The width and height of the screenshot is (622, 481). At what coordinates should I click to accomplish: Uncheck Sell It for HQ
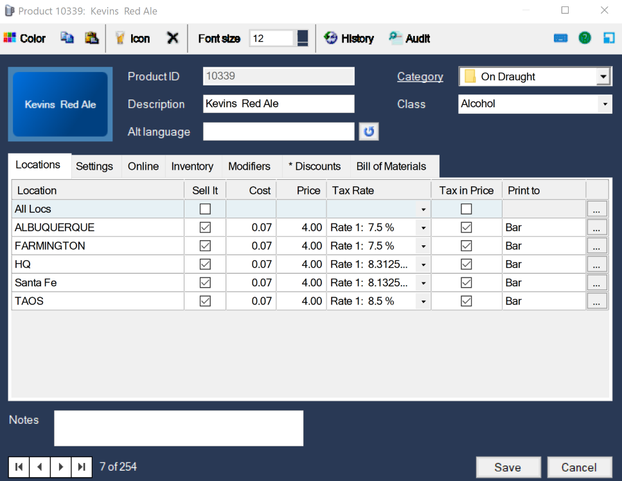[205, 265]
